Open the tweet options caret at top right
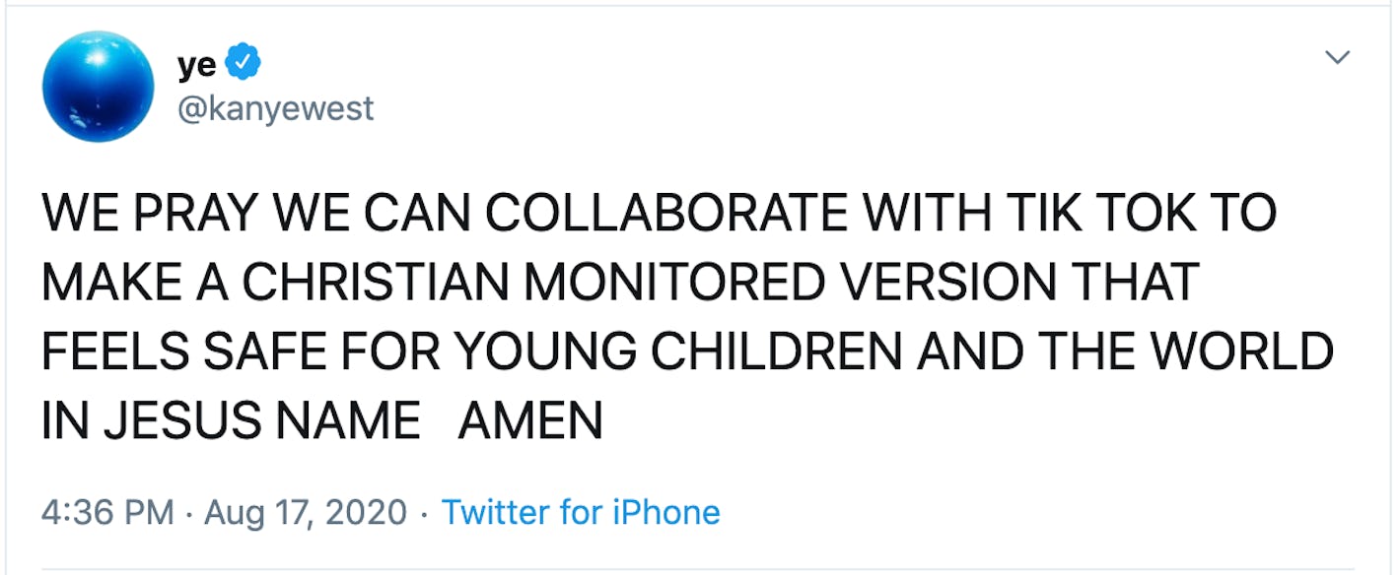 pyautogui.click(x=1338, y=57)
